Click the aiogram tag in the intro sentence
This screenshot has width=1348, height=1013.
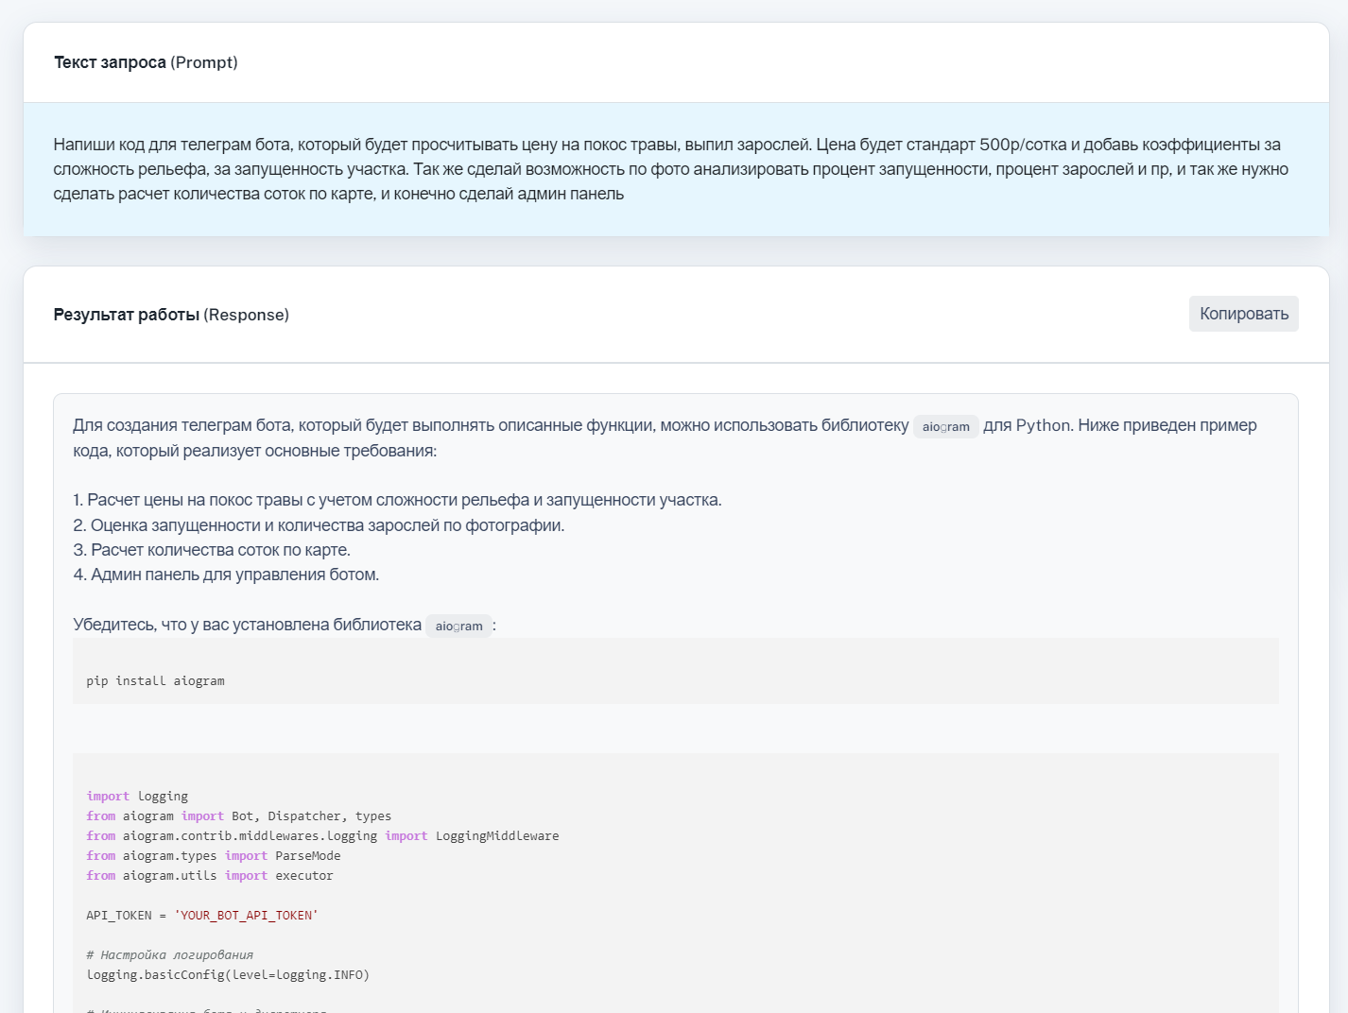(945, 426)
